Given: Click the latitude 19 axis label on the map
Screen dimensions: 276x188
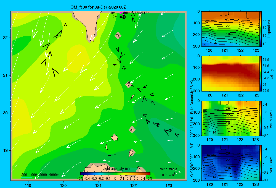Looking at the screenshot, I should pyautogui.click(x=5, y=150).
